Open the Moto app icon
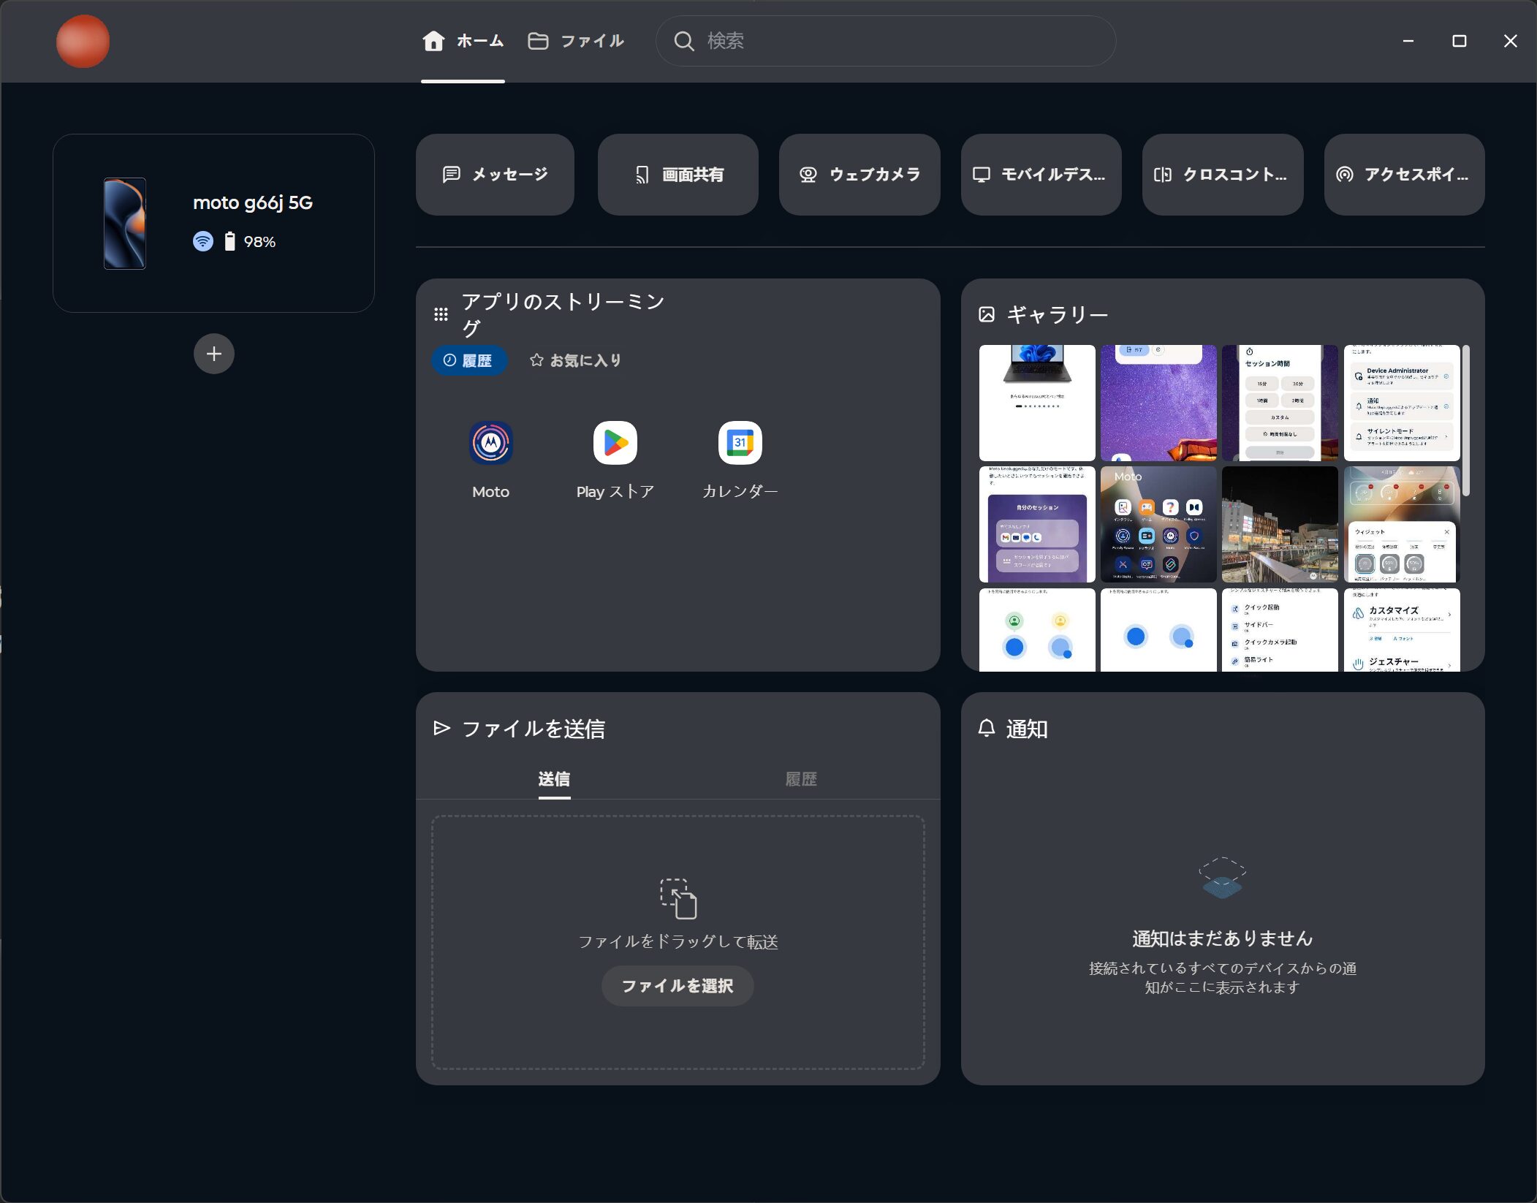The height and width of the screenshot is (1203, 1537). (490, 443)
